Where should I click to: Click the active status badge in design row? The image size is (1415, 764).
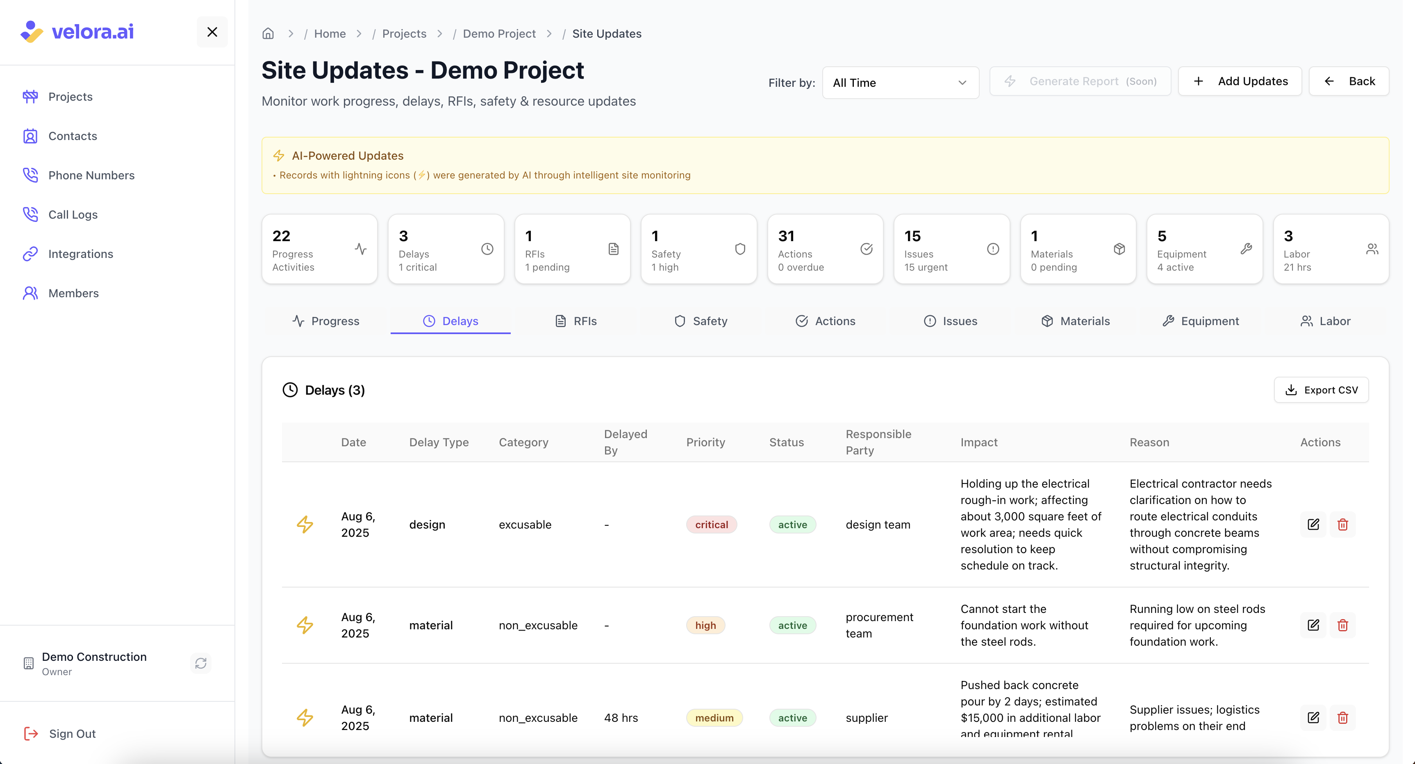click(x=793, y=525)
